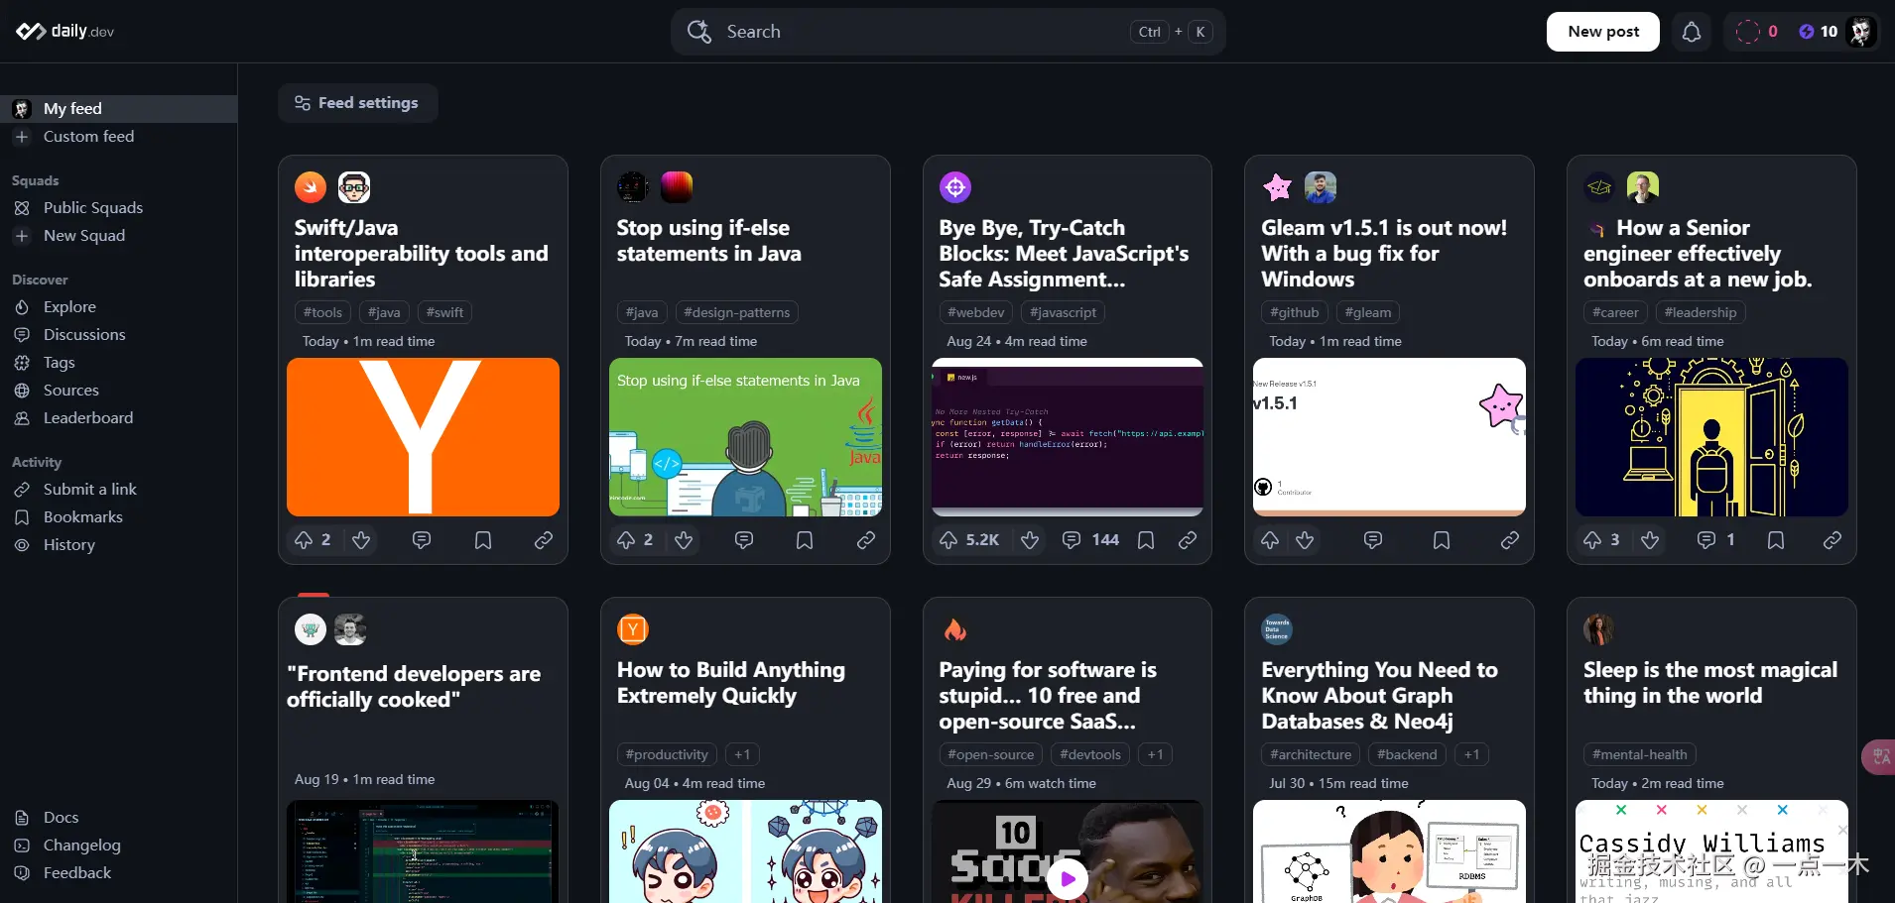This screenshot has width=1895, height=903.
Task: Click the daily.dev logo
Action: pos(63,30)
